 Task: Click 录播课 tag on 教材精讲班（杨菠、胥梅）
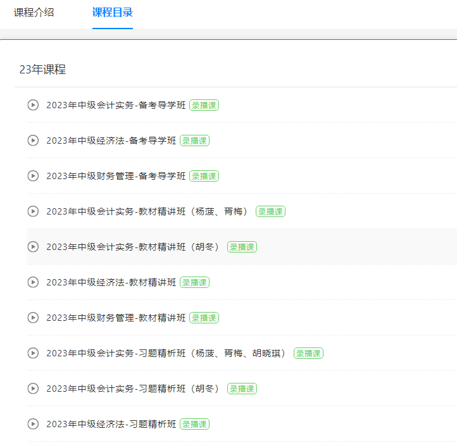270,211
